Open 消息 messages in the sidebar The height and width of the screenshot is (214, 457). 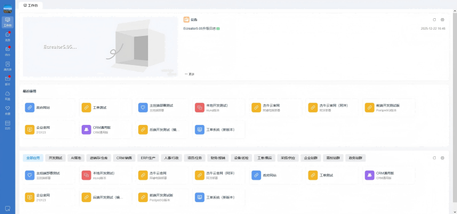click(7, 37)
